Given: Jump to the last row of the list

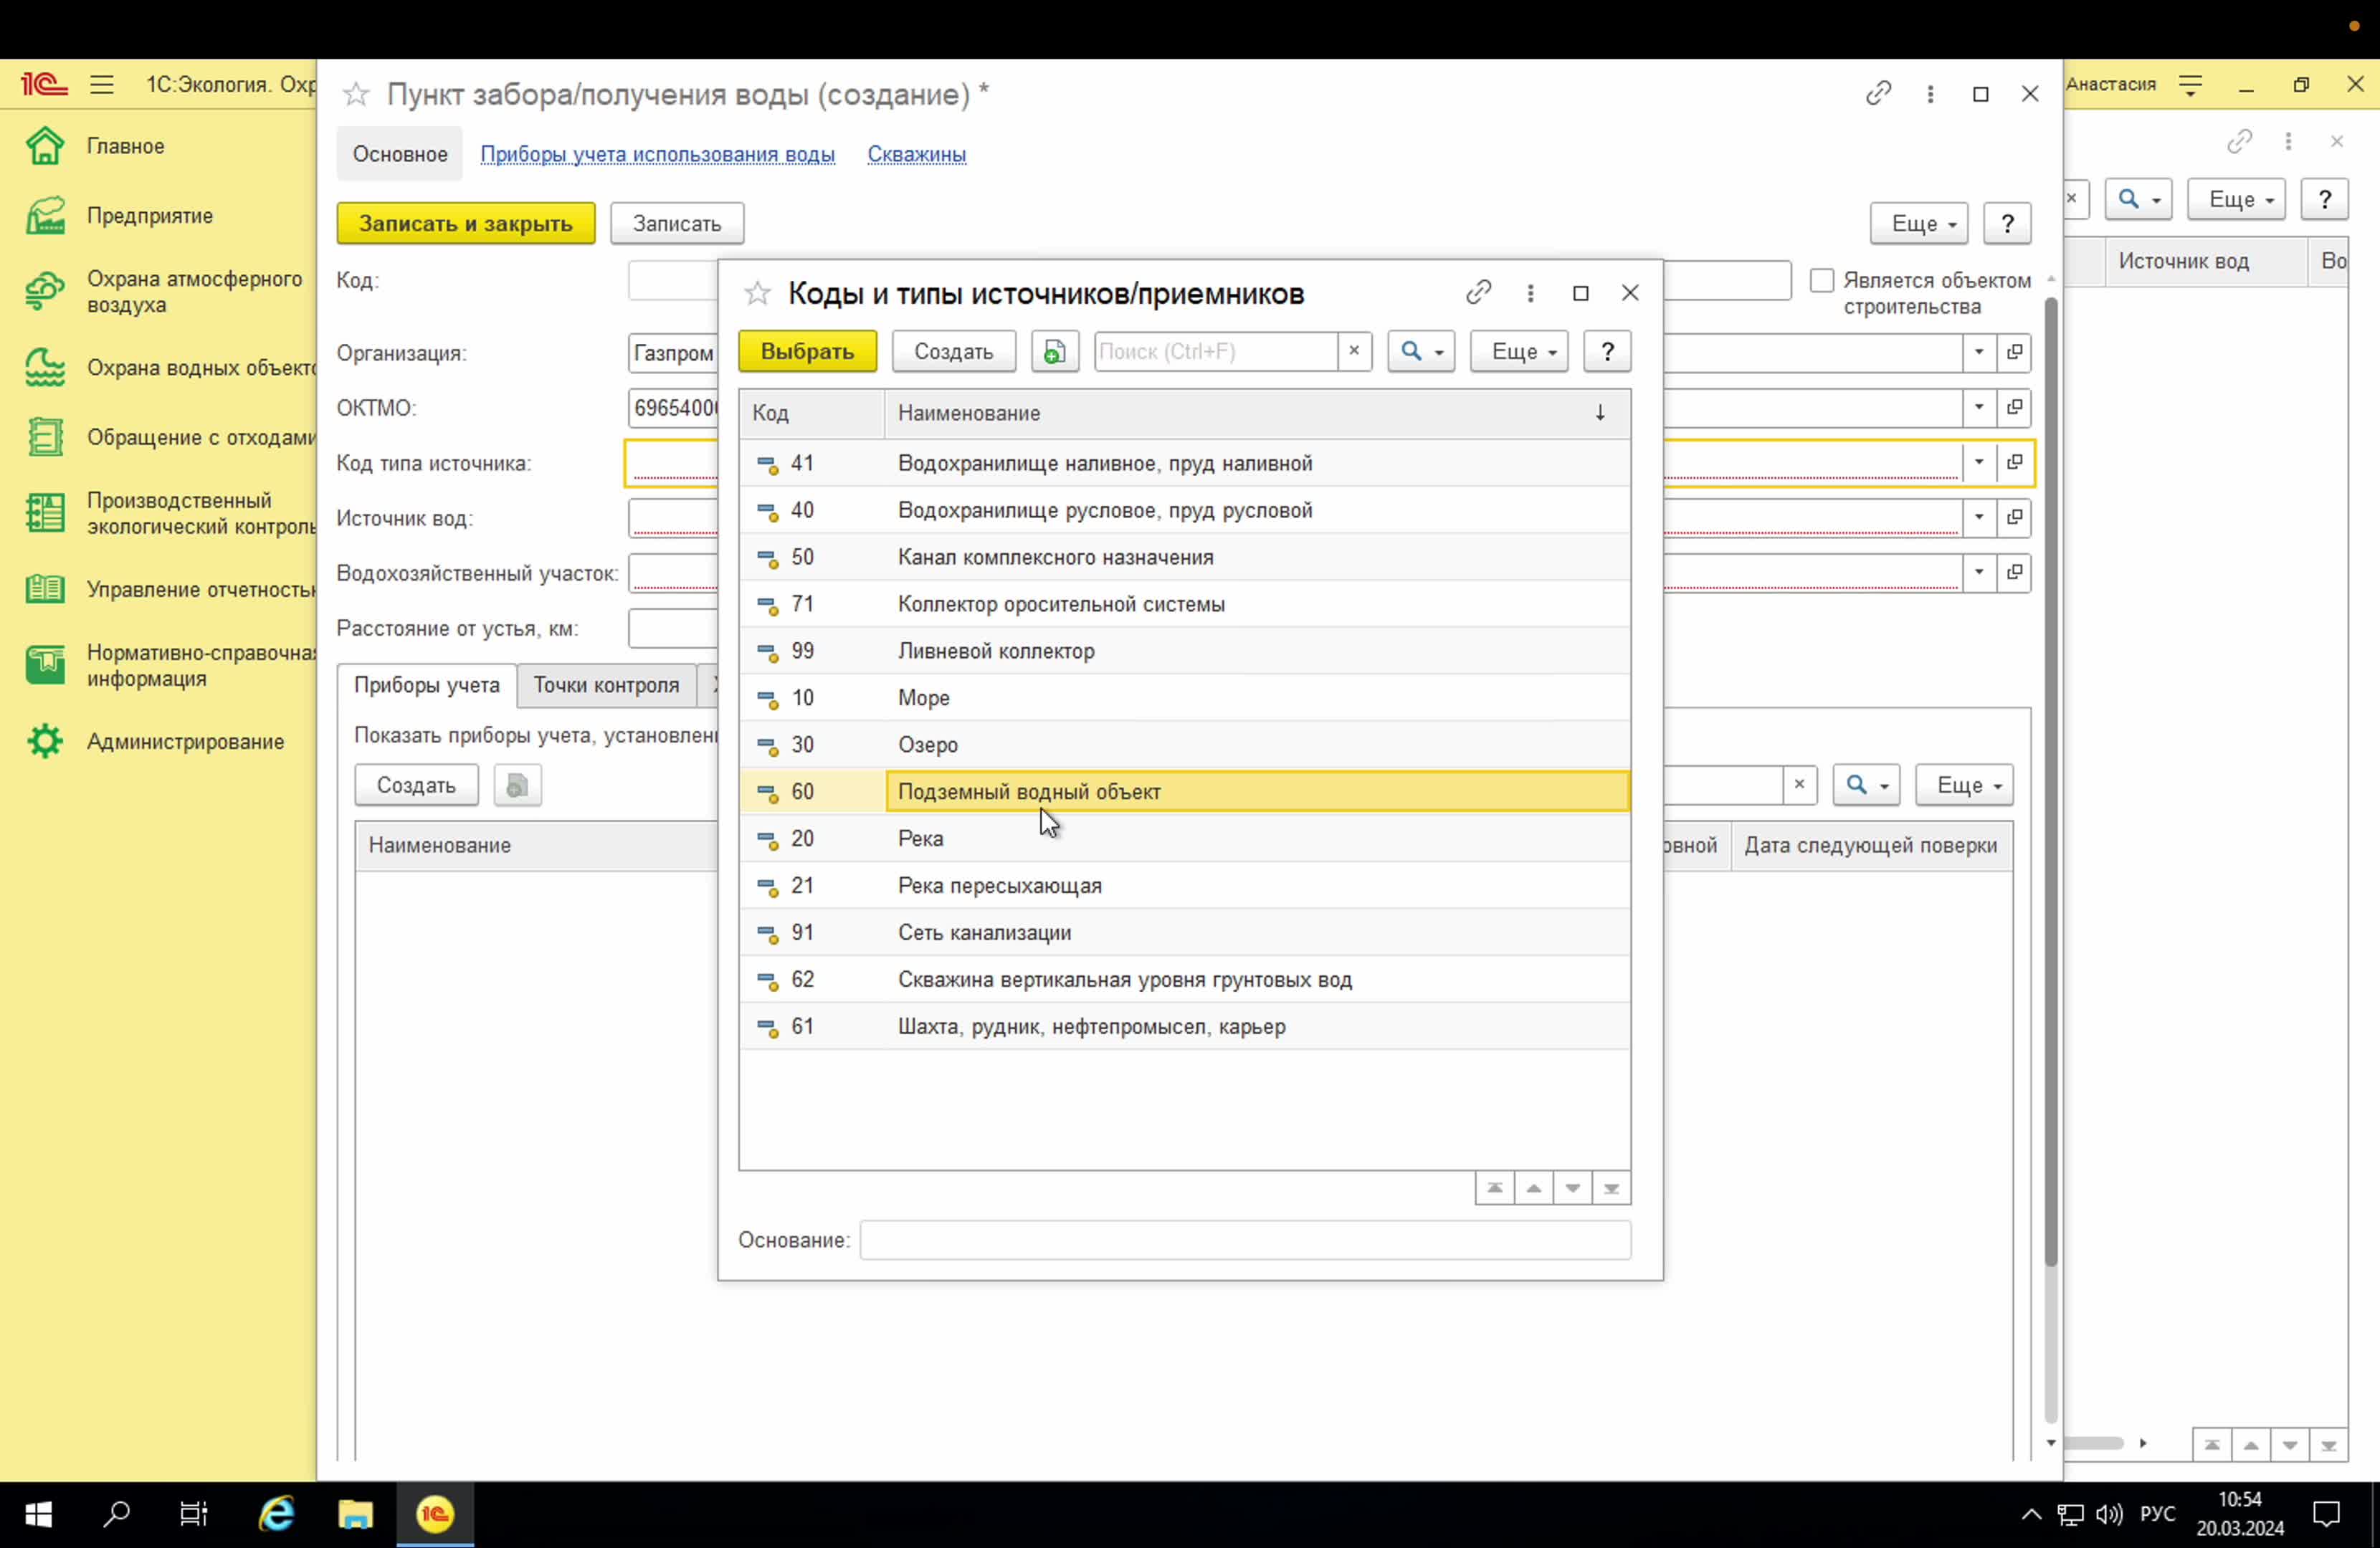Looking at the screenshot, I should pos(1611,1188).
